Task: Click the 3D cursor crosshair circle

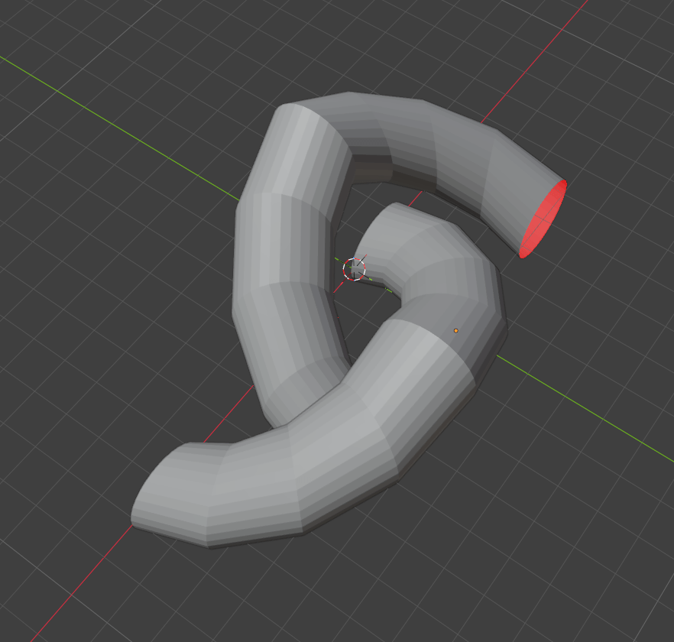Action: coord(355,269)
